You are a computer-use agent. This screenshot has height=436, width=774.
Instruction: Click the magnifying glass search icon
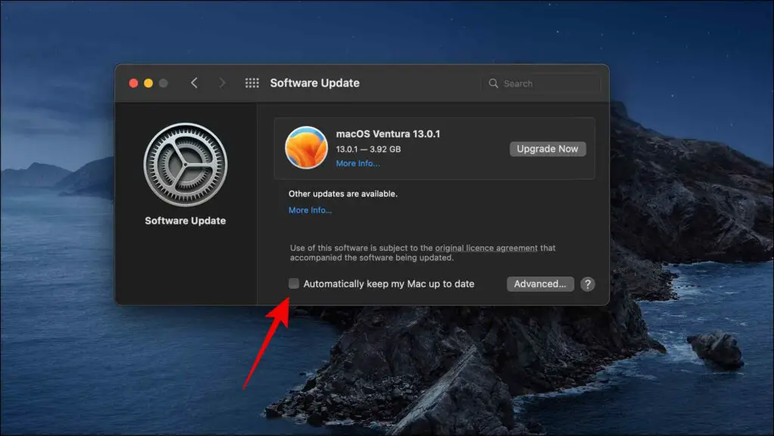pos(493,83)
